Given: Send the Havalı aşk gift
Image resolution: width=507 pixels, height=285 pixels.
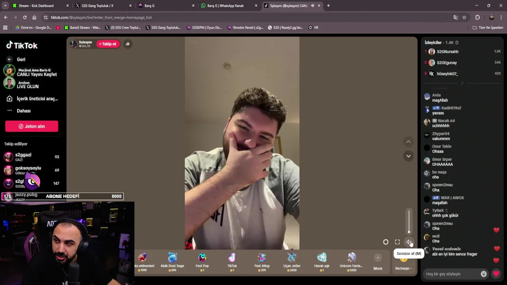Looking at the screenshot, I should tap(322, 262).
